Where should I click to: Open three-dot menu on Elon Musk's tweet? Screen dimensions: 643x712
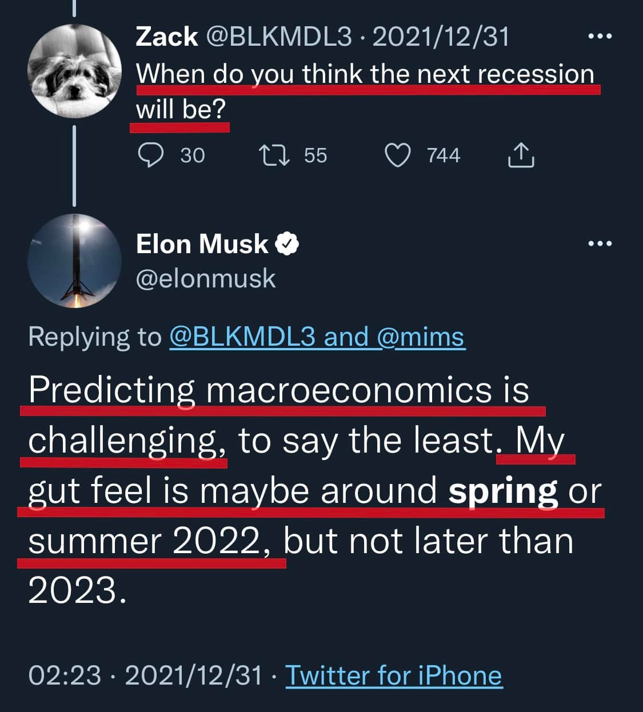point(600,244)
